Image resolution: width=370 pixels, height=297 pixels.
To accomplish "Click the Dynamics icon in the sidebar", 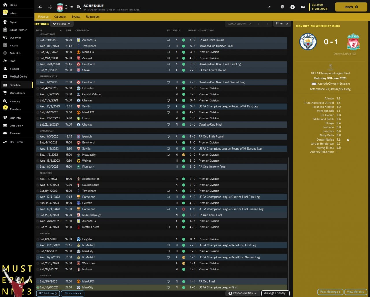I will [x=5, y=38].
